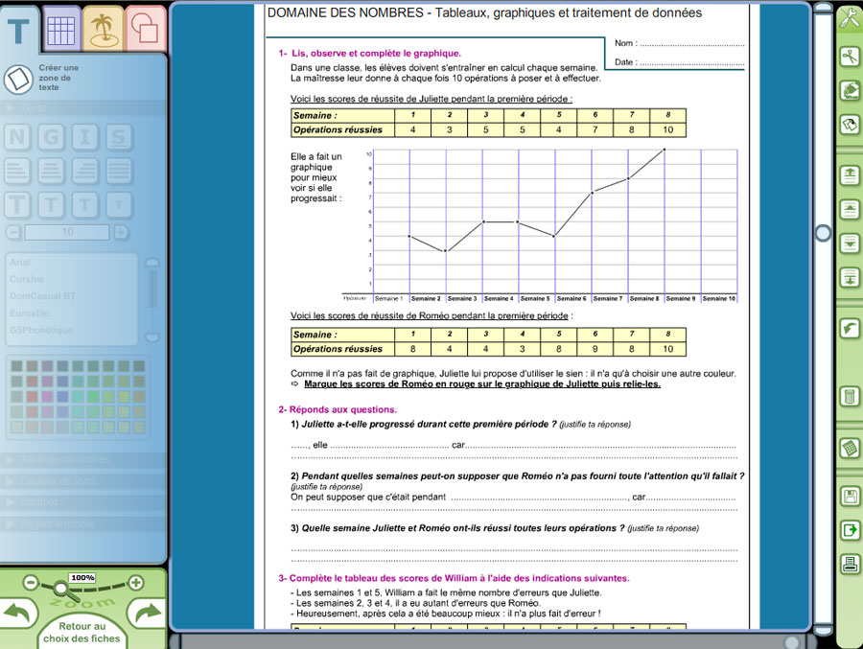
Task: Switch to the table grid tab
Action: click(62, 29)
